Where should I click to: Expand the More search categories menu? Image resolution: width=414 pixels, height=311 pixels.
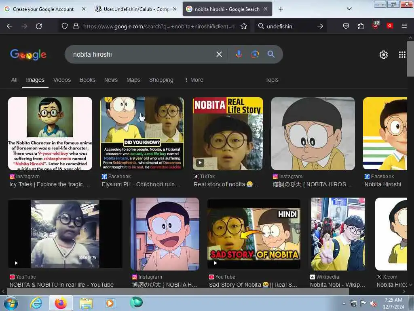pyautogui.click(x=194, y=80)
